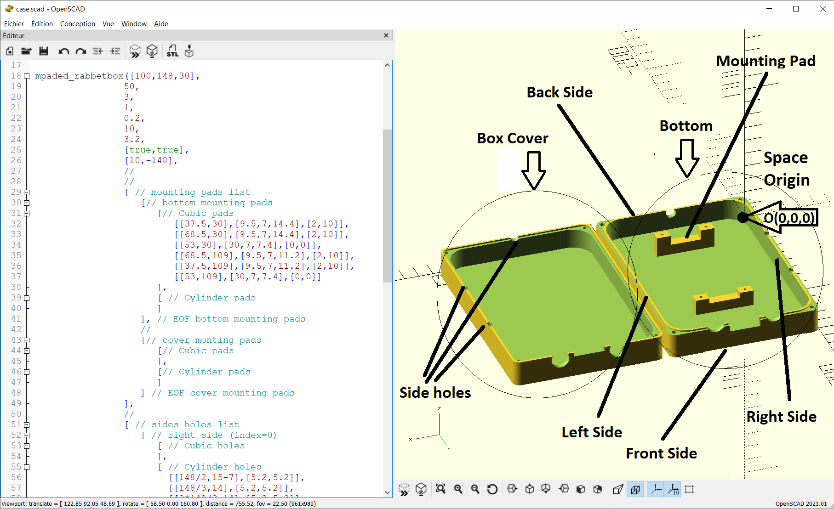The image size is (834, 509).
Task: Save the file with the floppy icon
Action: [x=44, y=51]
